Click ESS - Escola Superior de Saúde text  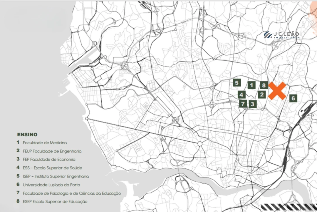(52, 168)
